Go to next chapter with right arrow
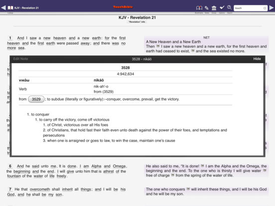The width and height of the screenshot is (275, 206). tap(272, 7)
